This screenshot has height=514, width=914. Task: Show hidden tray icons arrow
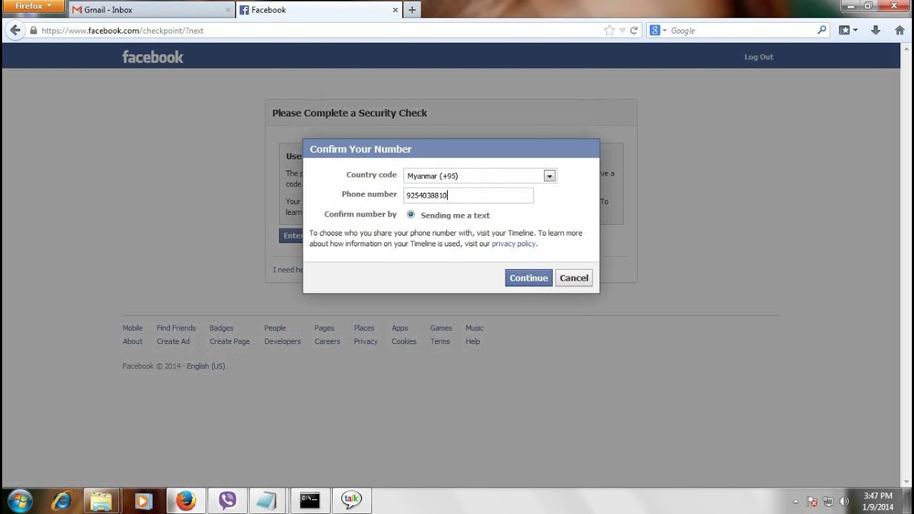tap(796, 501)
